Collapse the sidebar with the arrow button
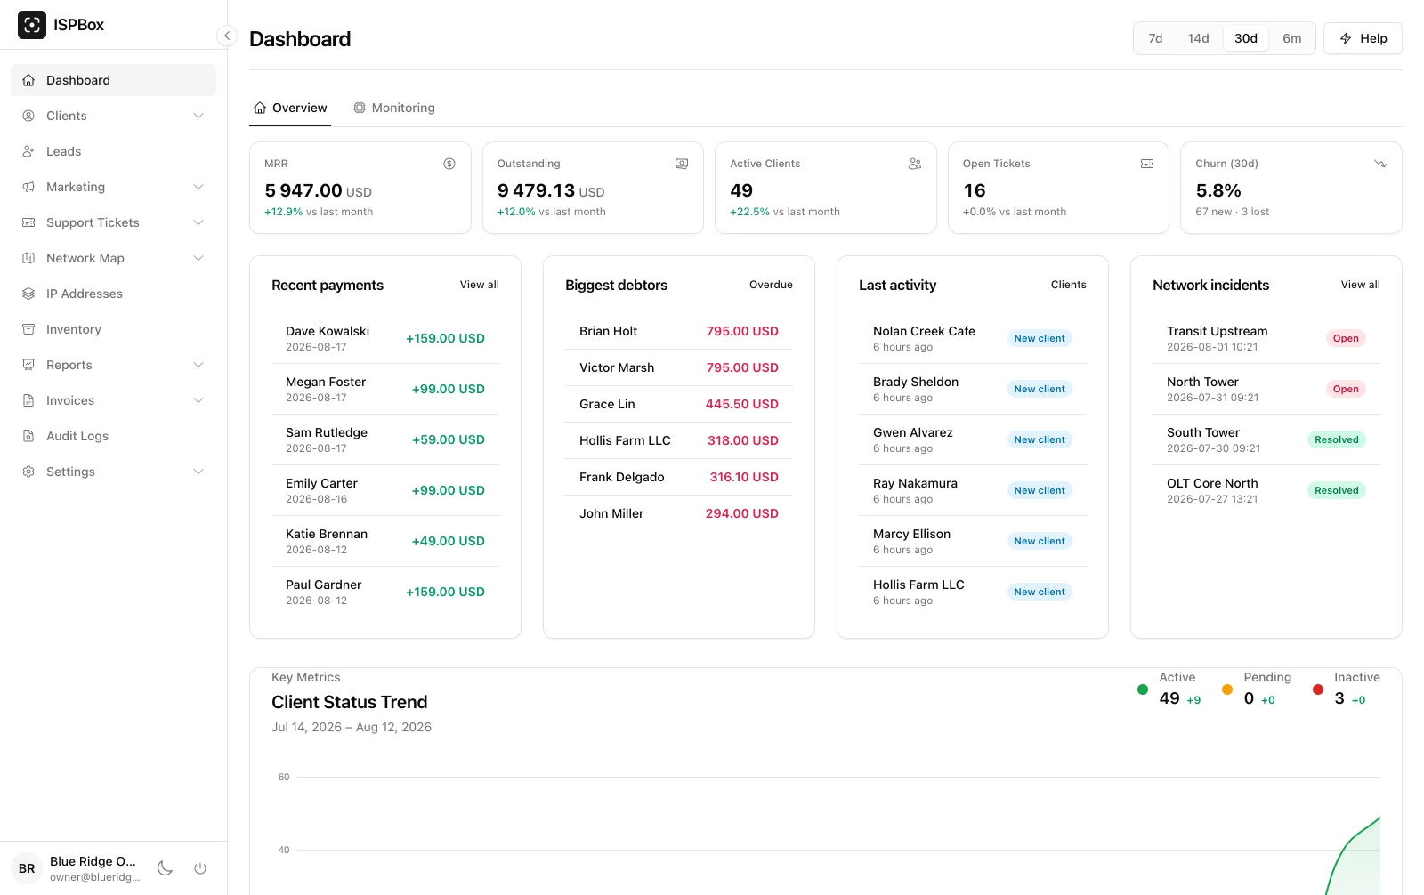Viewport: 1424px width, 895px height. coord(227,36)
